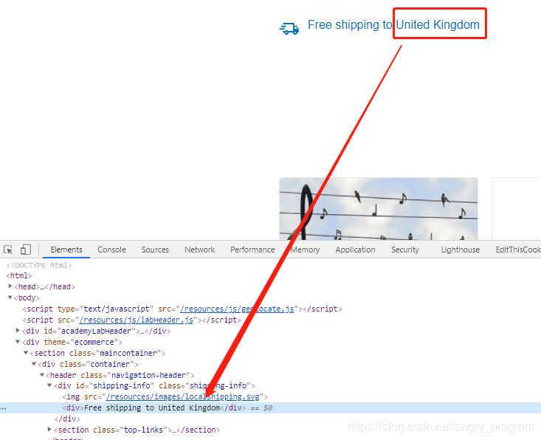Select the Free shipping div DOM row
The height and width of the screenshot is (440, 541).
click(270, 408)
